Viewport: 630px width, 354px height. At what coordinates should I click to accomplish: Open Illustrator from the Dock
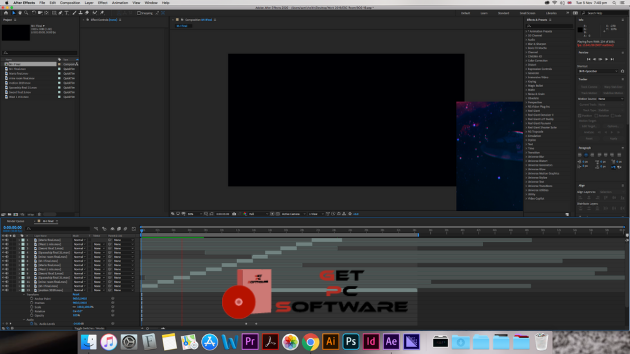331,341
